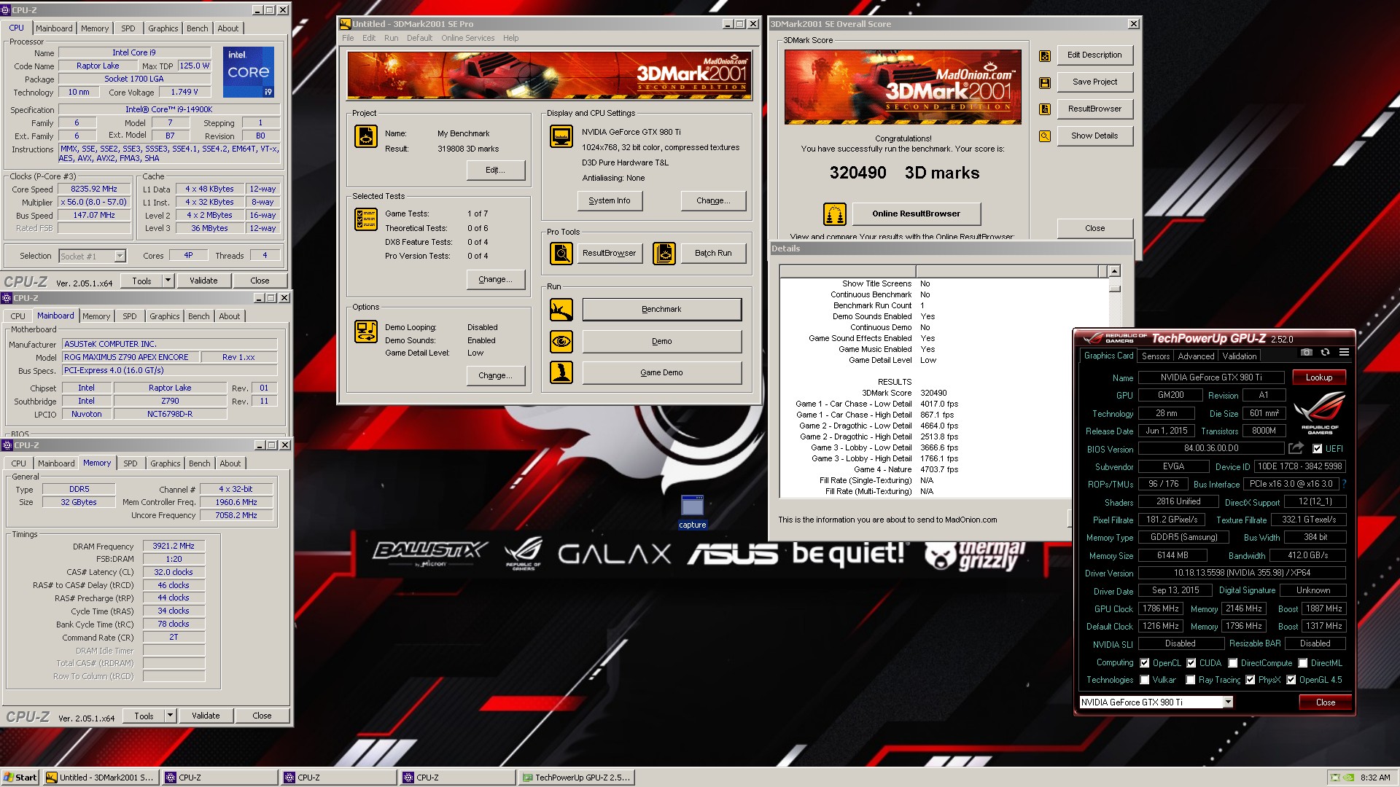Toggle the Vulkan checkbox
The height and width of the screenshot is (787, 1400).
[x=1145, y=680]
